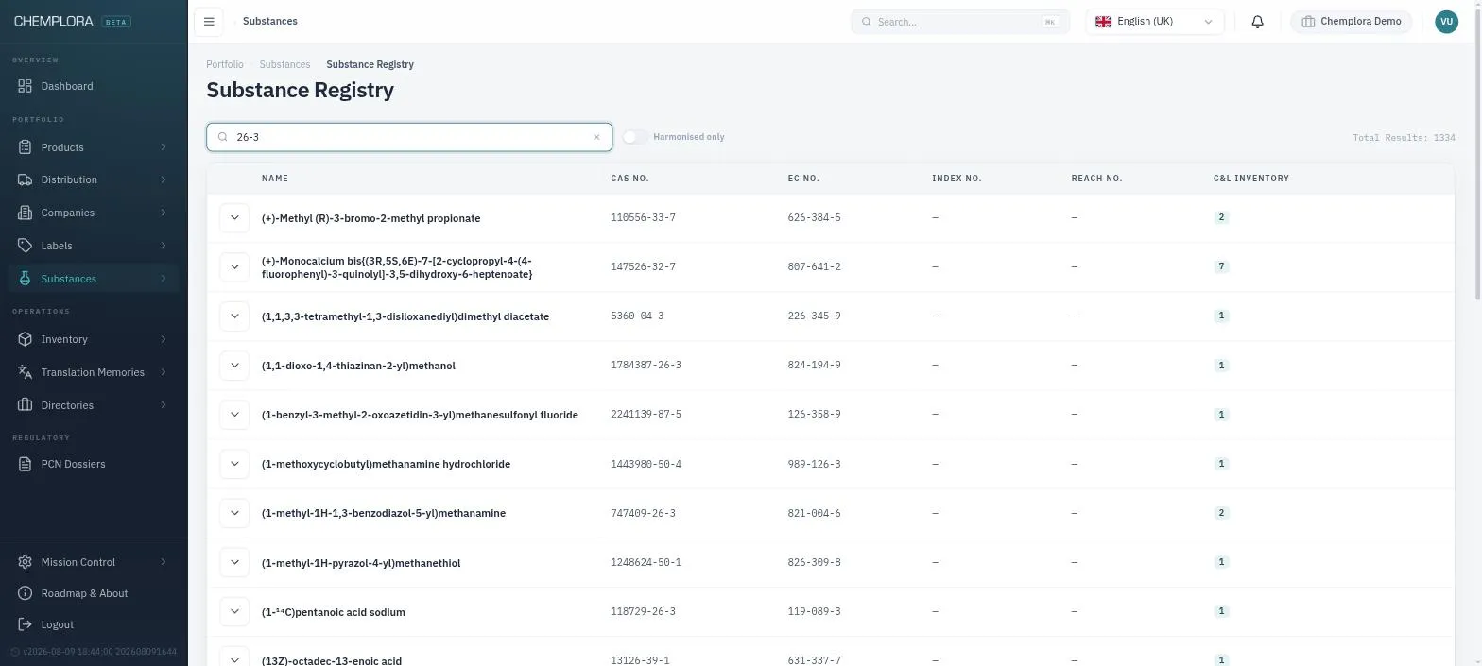Open the Inventory sidebar menu

point(94,339)
